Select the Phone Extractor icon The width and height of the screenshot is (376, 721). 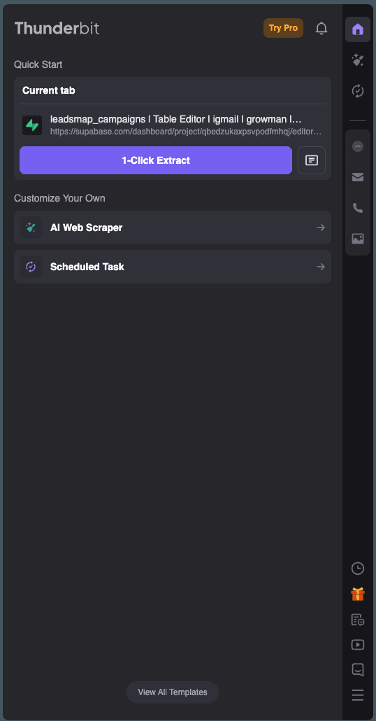pyautogui.click(x=358, y=208)
